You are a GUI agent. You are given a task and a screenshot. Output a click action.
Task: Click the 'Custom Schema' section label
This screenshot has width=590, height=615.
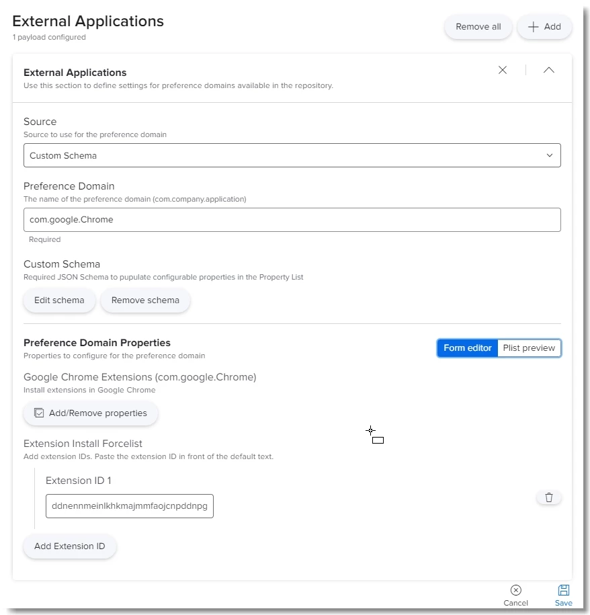(62, 264)
